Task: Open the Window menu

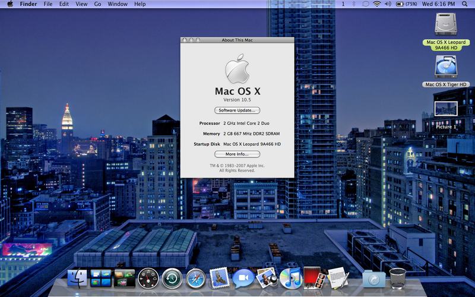Action: pos(118,4)
